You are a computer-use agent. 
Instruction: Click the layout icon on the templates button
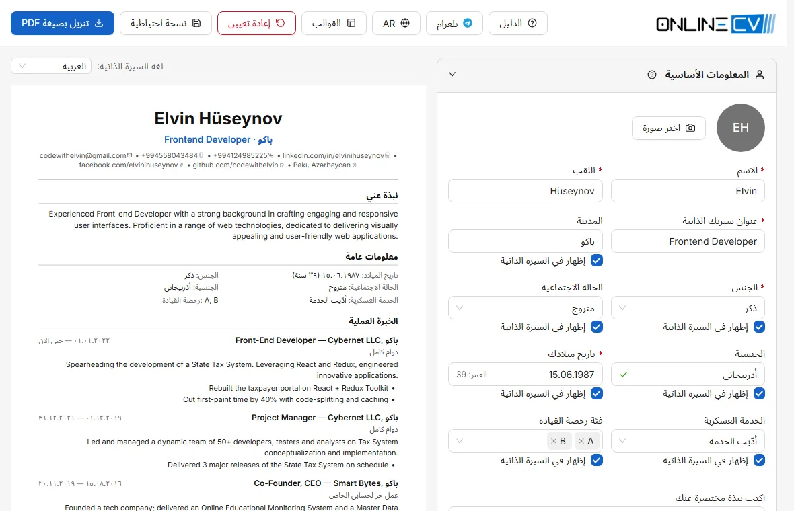click(351, 24)
